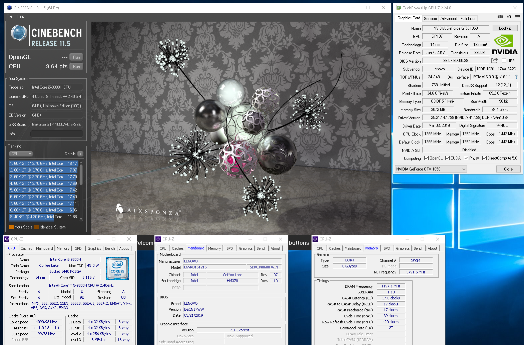Click the CAS# Latency 17.0 clocks value
This screenshot has width=524, height=345.
coord(391,298)
